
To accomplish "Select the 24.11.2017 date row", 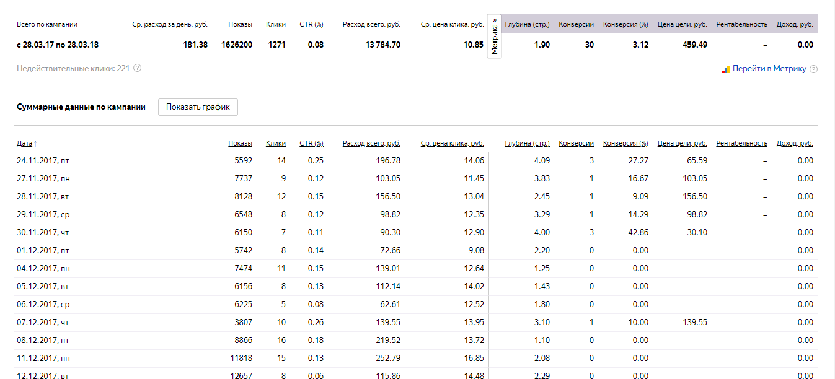I will pyautogui.click(x=415, y=160).
